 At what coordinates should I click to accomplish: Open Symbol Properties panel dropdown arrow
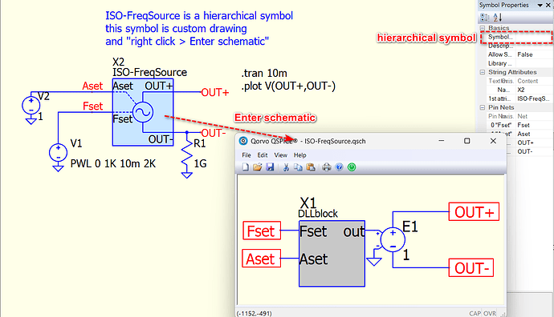pyautogui.click(x=540, y=5)
